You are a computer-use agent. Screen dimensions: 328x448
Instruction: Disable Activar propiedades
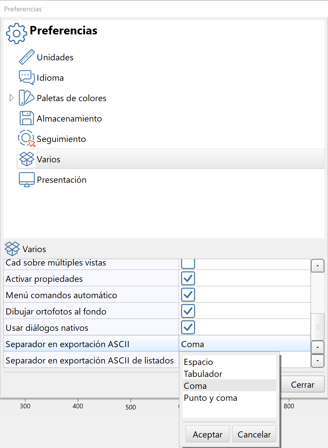(188, 278)
